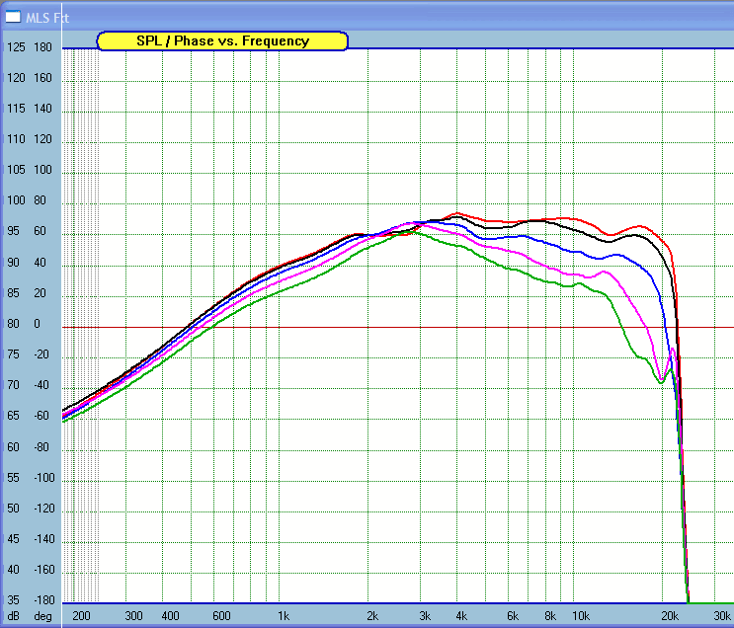Click the 3k frequency axis label
The image size is (734, 628).
click(x=425, y=616)
